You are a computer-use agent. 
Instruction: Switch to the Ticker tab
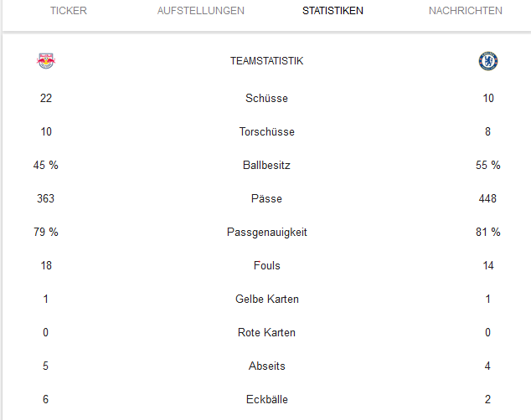pos(69,11)
